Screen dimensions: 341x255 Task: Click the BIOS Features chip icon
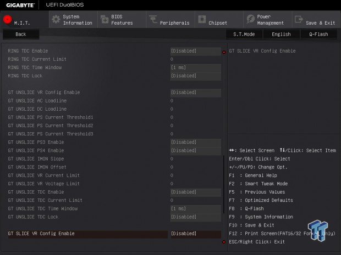pos(105,20)
